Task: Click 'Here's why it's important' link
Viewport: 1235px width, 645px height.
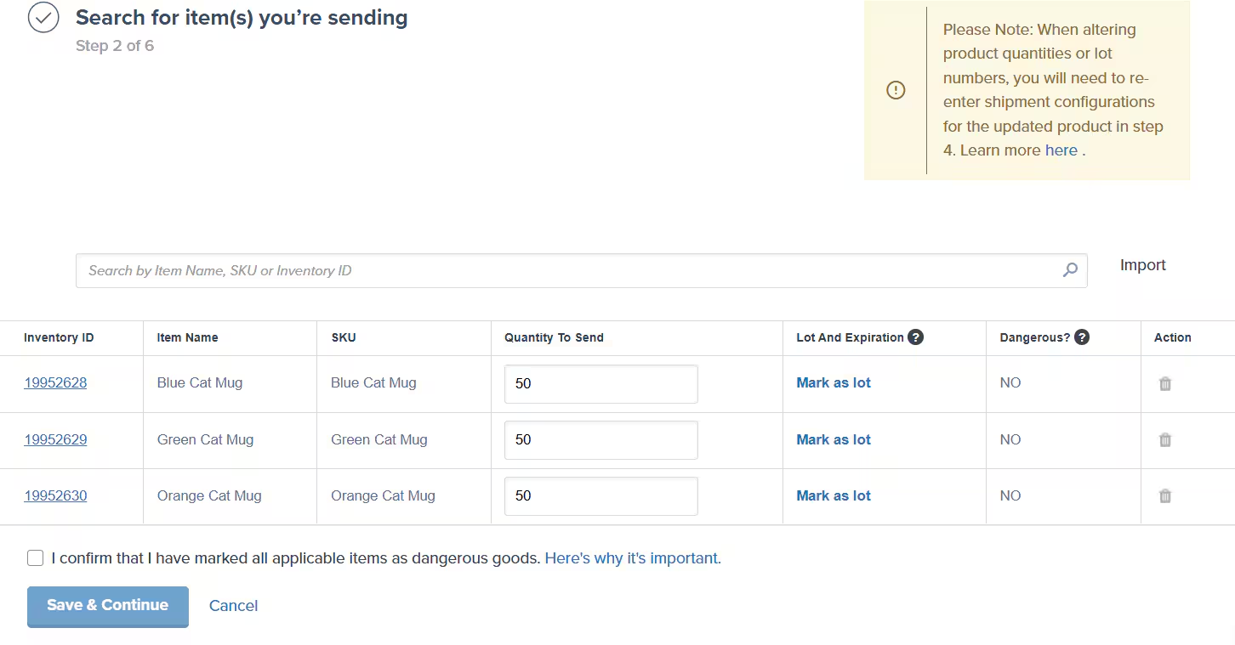Action: 632,557
